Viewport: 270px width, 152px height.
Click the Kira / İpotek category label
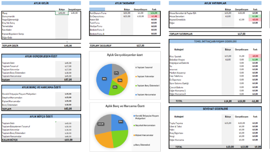click(x=175, y=57)
